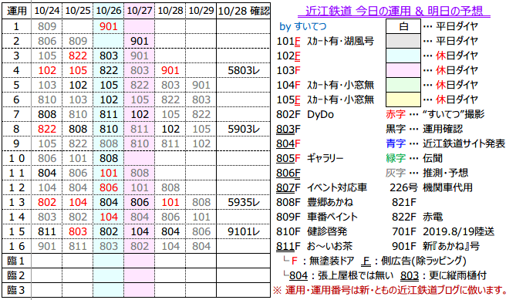The height and width of the screenshot is (300, 516).
Task: Select the gray 901 cell in row 16
Action: point(47,246)
